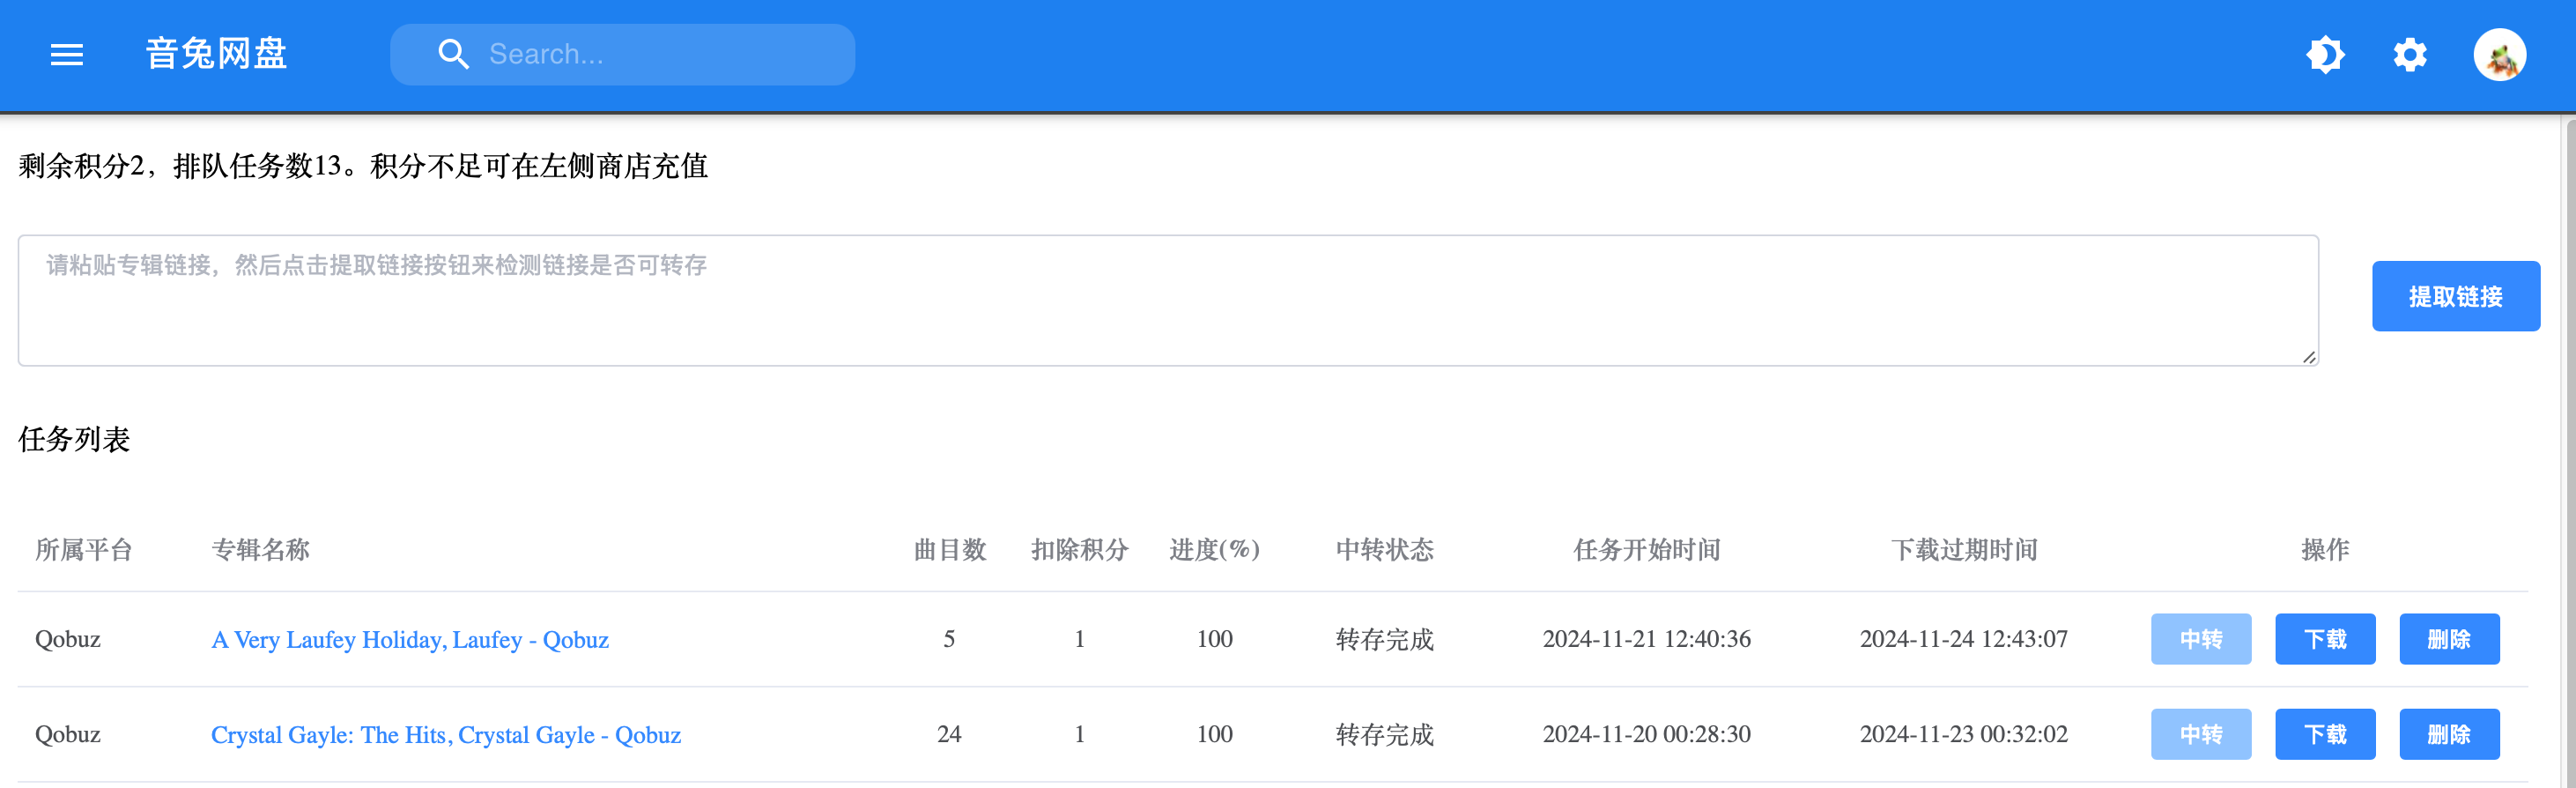Click the 下载过期时间 column header

tap(1964, 549)
